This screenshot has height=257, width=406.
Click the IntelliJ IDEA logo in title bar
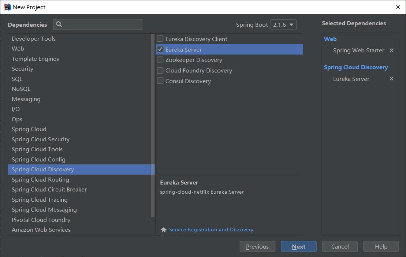click(7, 7)
